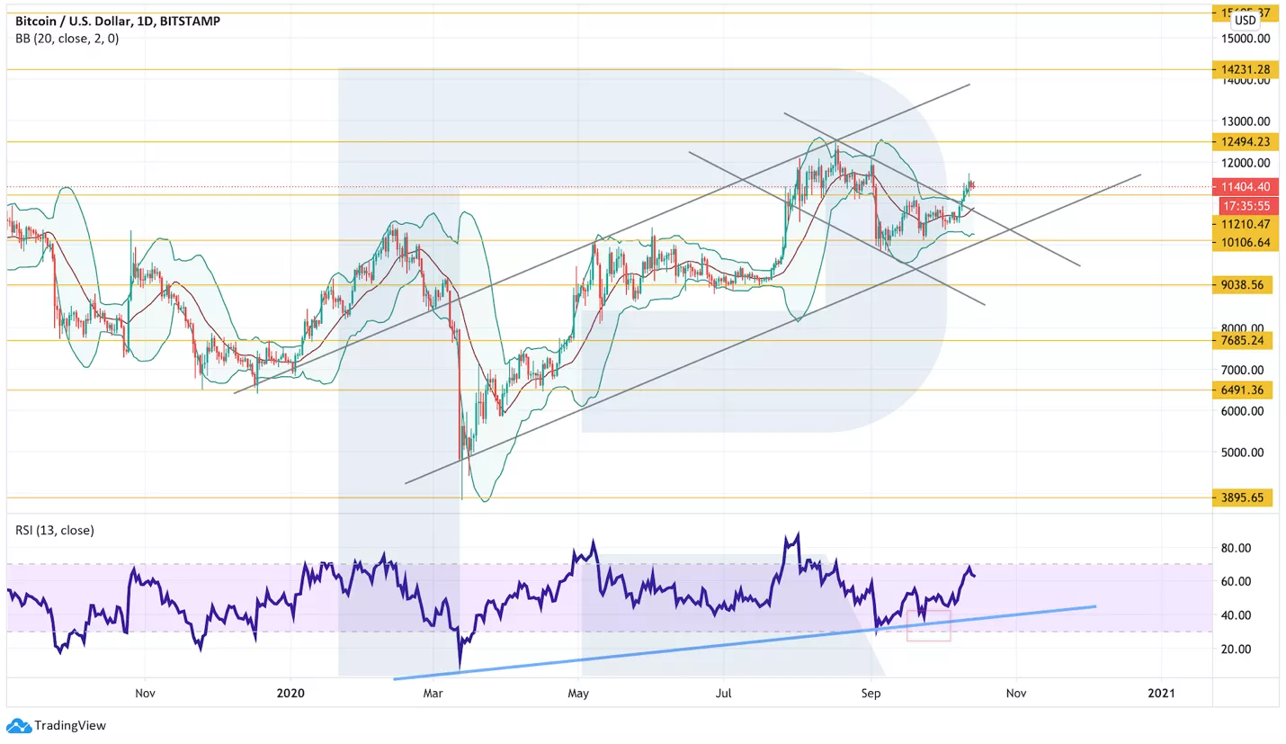This screenshot has height=744, width=1286.
Task: Select the Sep marker on time axis
Action: pos(871,694)
